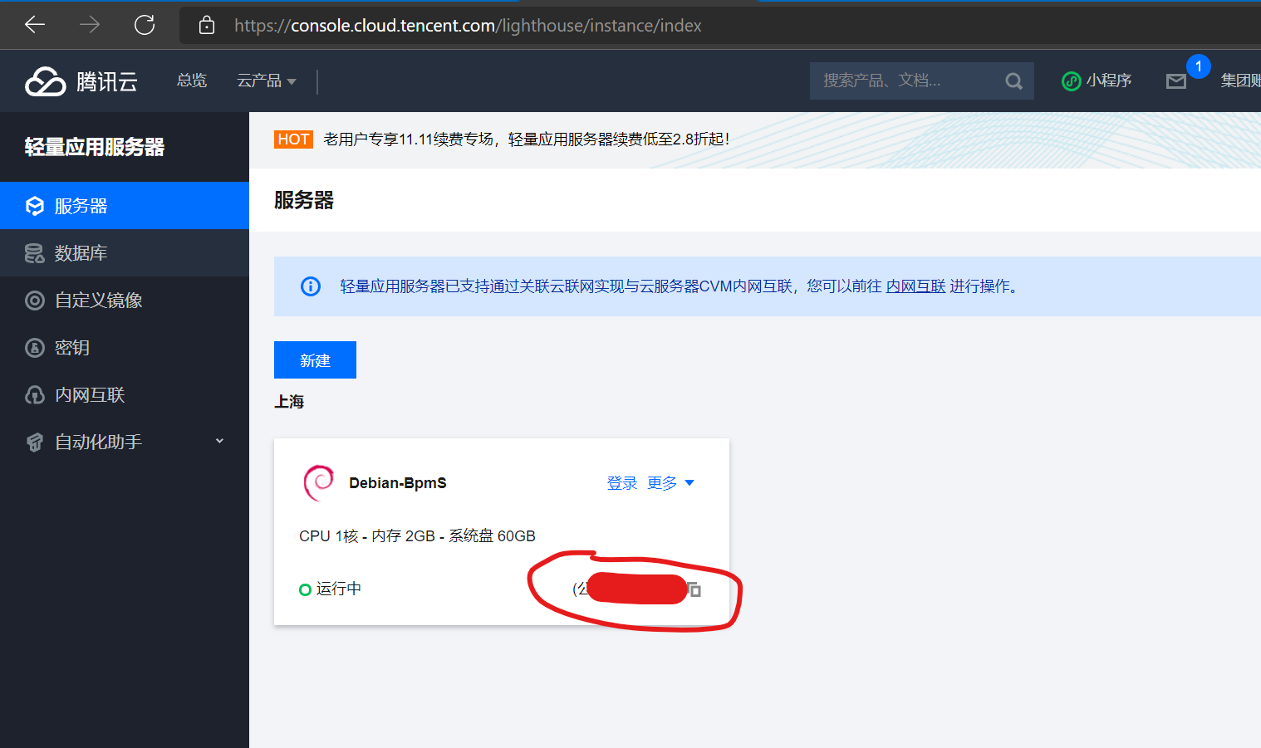The height and width of the screenshot is (748, 1261).
Task: Check messages via the mail icon
Action: [x=1176, y=82]
